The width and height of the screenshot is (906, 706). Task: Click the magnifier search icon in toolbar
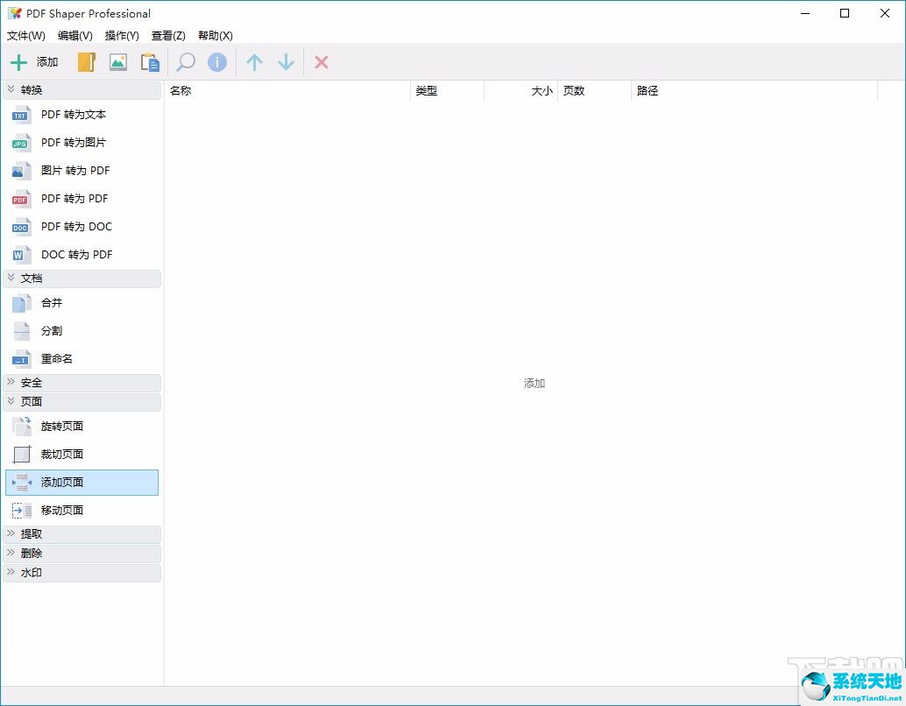click(x=184, y=62)
